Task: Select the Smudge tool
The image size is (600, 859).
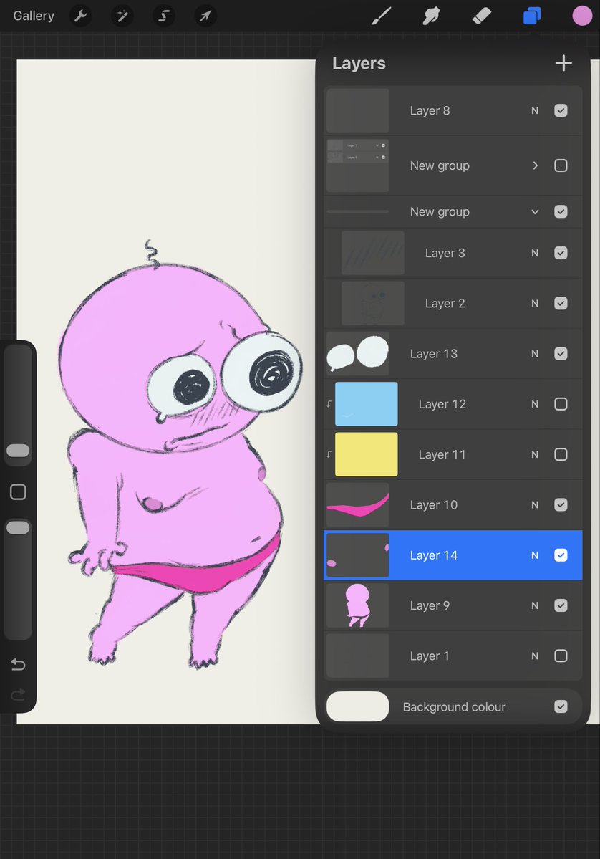Action: click(432, 16)
